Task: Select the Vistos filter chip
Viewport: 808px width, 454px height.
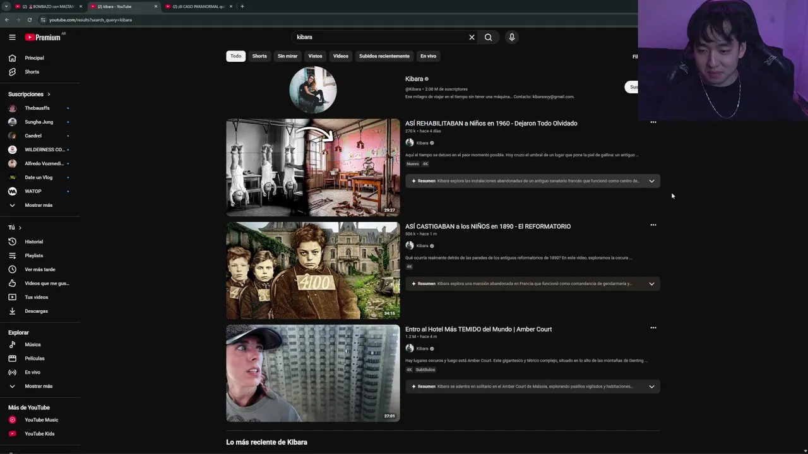Action: pyautogui.click(x=315, y=56)
